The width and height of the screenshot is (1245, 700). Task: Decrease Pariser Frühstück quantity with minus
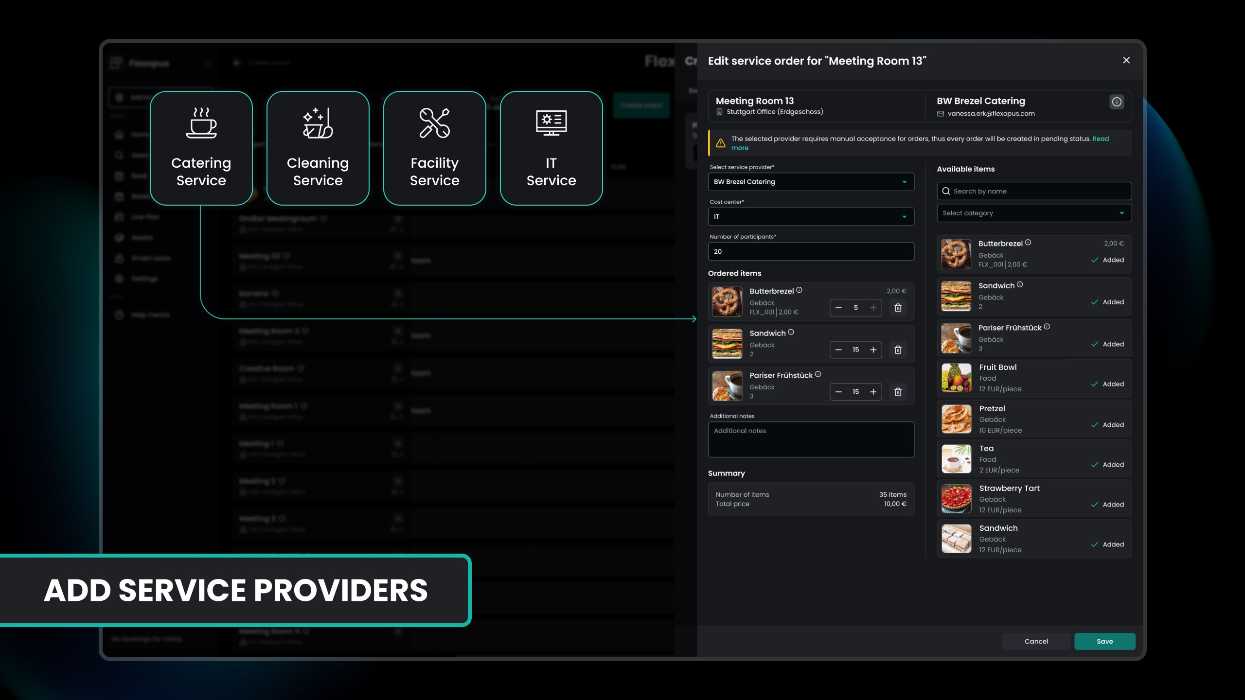pos(838,392)
